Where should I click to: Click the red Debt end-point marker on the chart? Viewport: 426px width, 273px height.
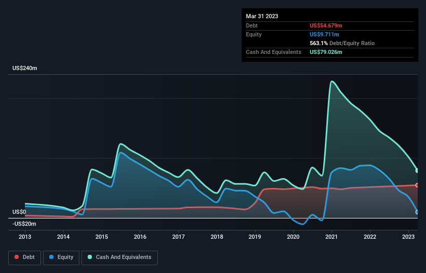(417, 185)
